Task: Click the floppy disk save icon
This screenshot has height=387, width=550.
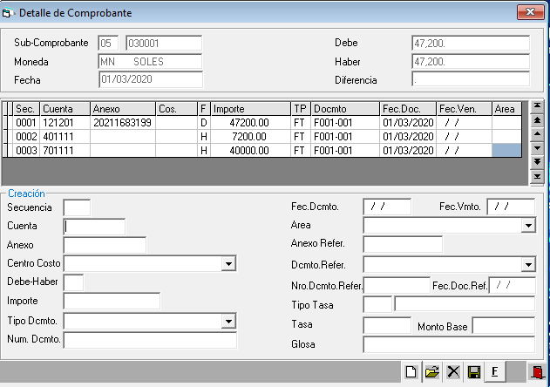Action: [473, 372]
